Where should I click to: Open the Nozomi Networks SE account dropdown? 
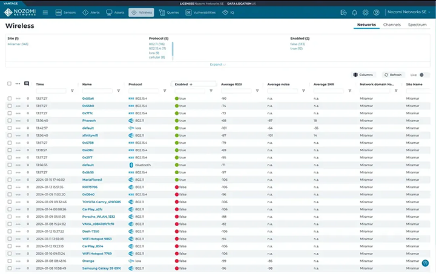pyautogui.click(x=408, y=12)
